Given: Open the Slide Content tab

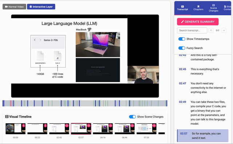Looking at the screenshot, I should [228, 8].
